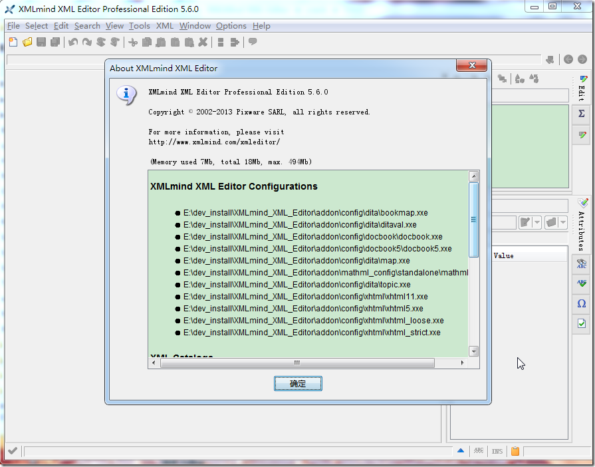This screenshot has height=467, width=595.
Task: Click the horizontal scrollbar left arrow
Action: point(154,363)
